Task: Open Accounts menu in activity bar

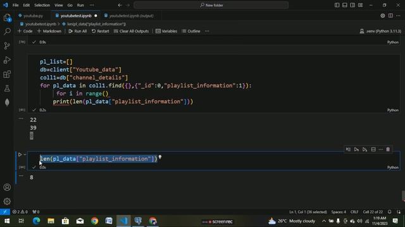Action: [x=7, y=187]
